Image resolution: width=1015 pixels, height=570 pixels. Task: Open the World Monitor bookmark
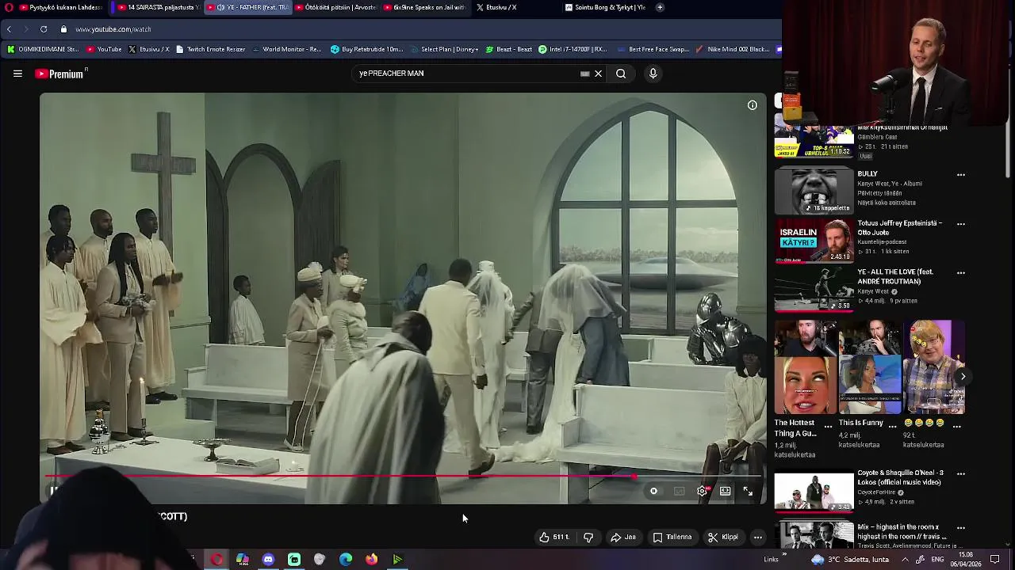pyautogui.click(x=287, y=49)
